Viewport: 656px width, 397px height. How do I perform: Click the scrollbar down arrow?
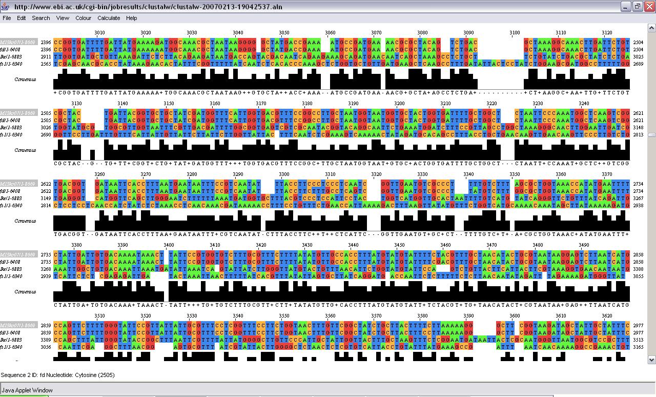coord(651,360)
